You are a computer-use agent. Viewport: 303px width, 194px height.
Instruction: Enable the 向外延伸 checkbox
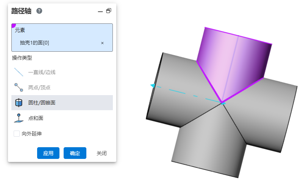(17, 134)
